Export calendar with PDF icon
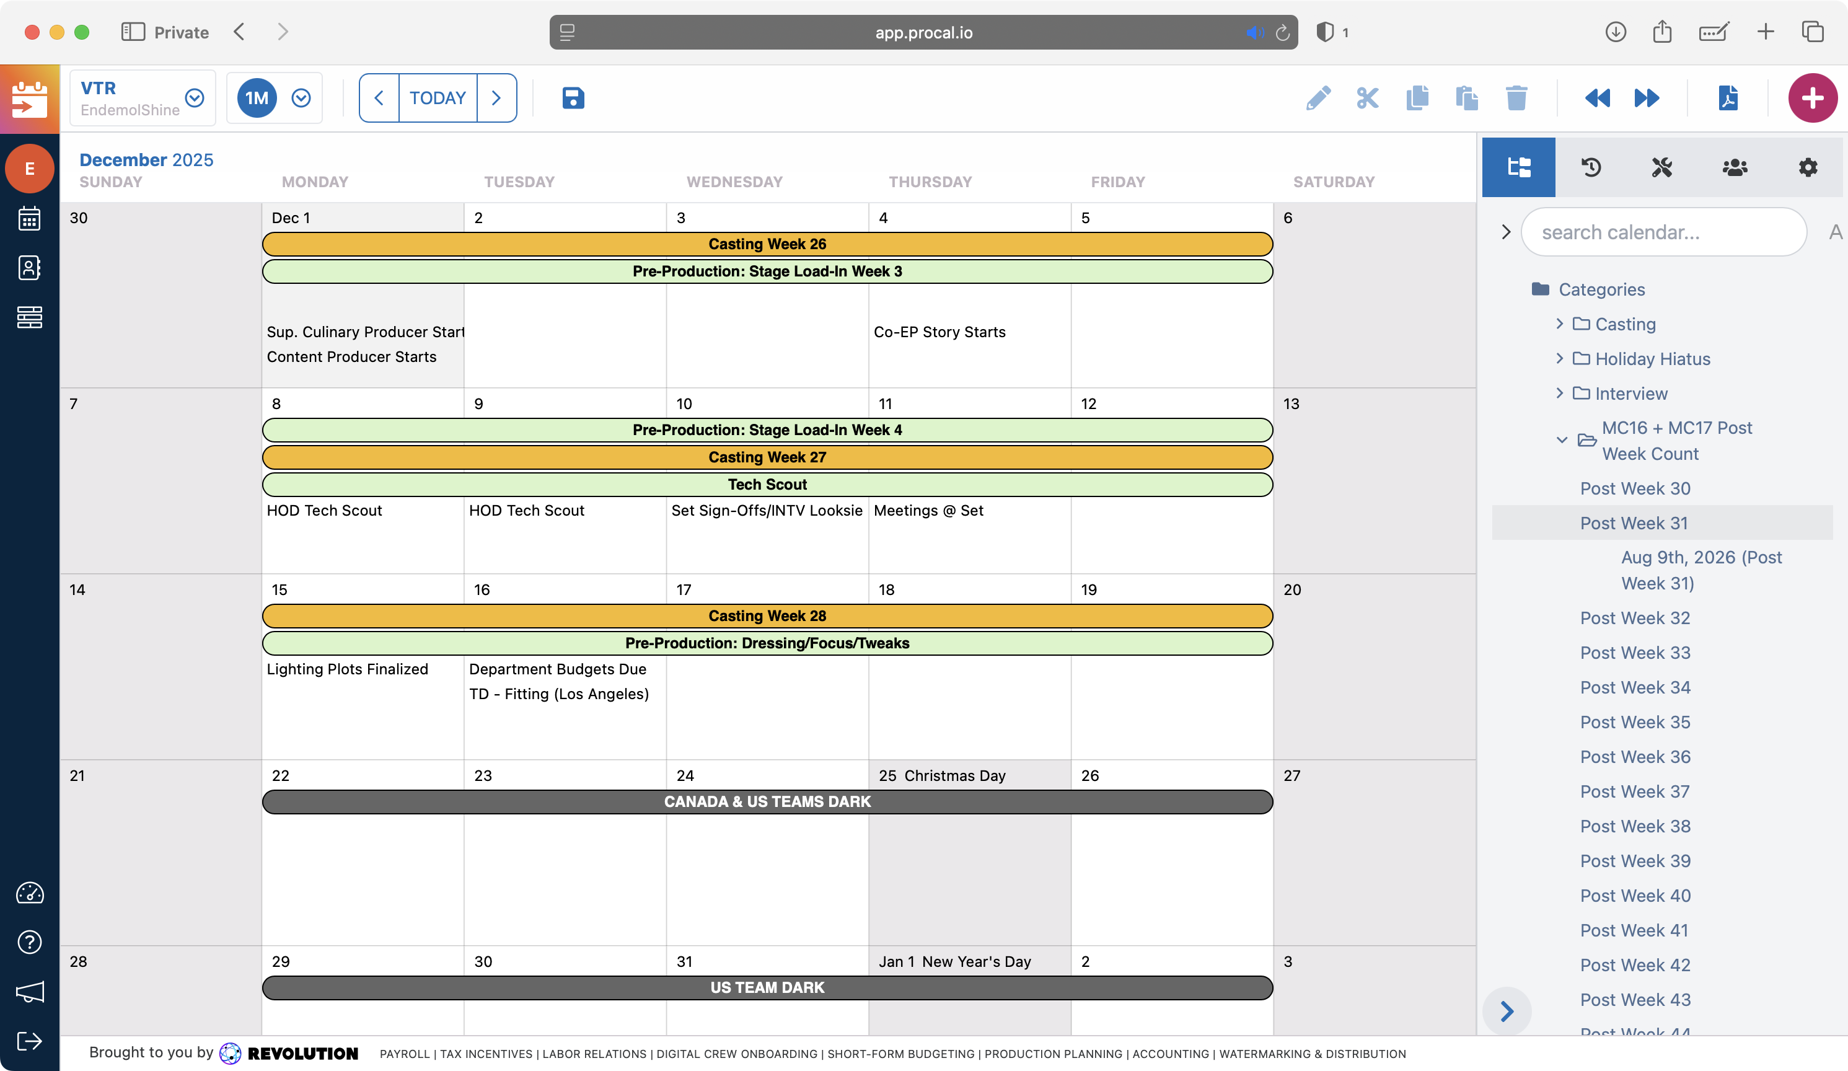This screenshot has height=1071, width=1848. pos(1728,97)
